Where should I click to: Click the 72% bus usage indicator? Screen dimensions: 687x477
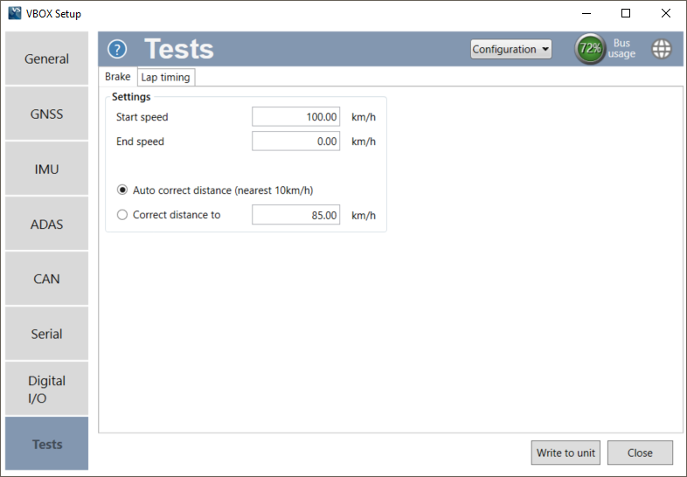590,48
